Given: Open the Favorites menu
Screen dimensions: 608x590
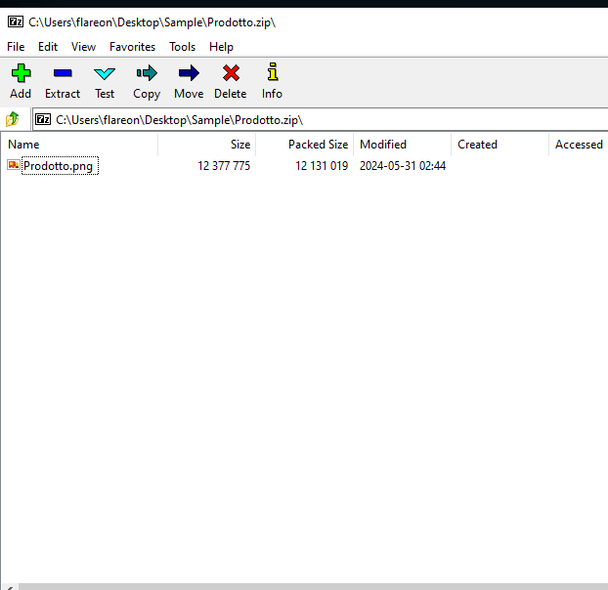Looking at the screenshot, I should (132, 46).
